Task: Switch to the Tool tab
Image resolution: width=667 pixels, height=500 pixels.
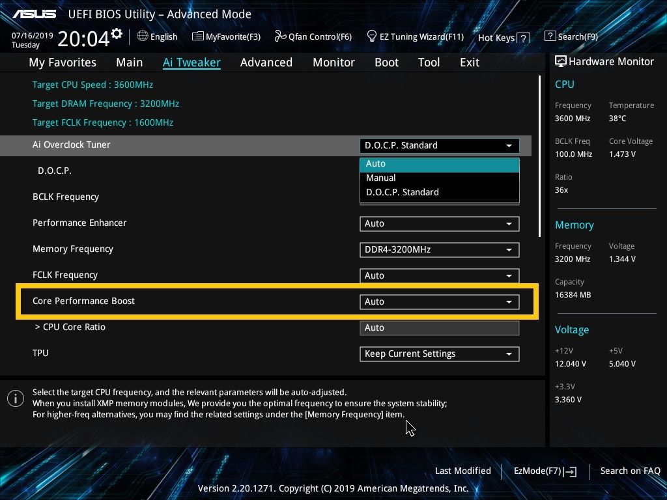Action: (429, 62)
